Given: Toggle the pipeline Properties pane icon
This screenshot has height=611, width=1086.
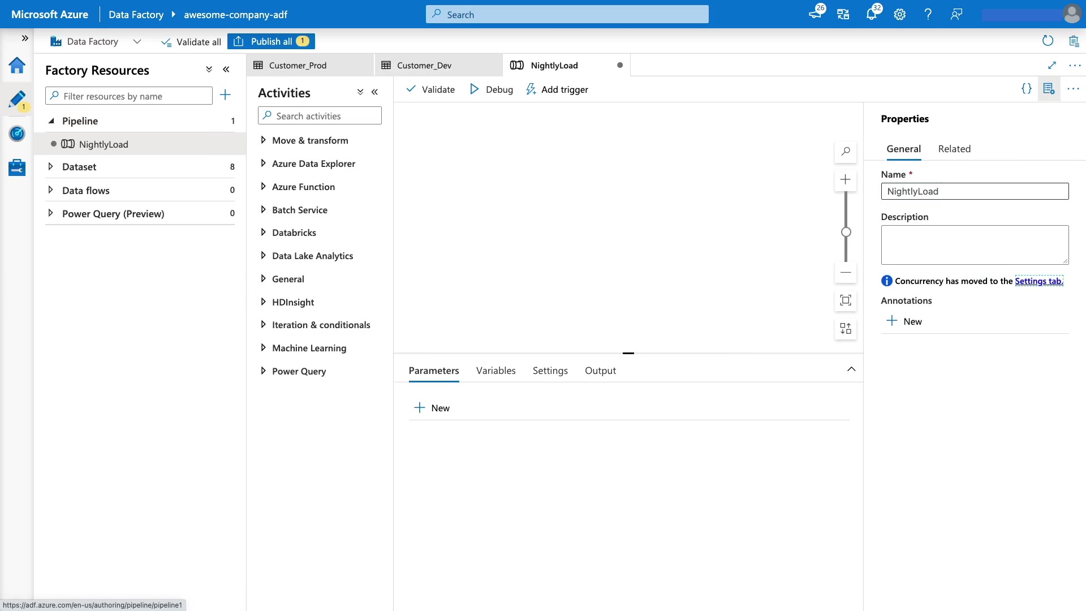Looking at the screenshot, I should point(1049,89).
